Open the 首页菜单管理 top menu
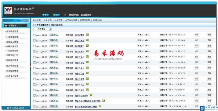The width and height of the screenshot is (218, 111). click(71, 20)
